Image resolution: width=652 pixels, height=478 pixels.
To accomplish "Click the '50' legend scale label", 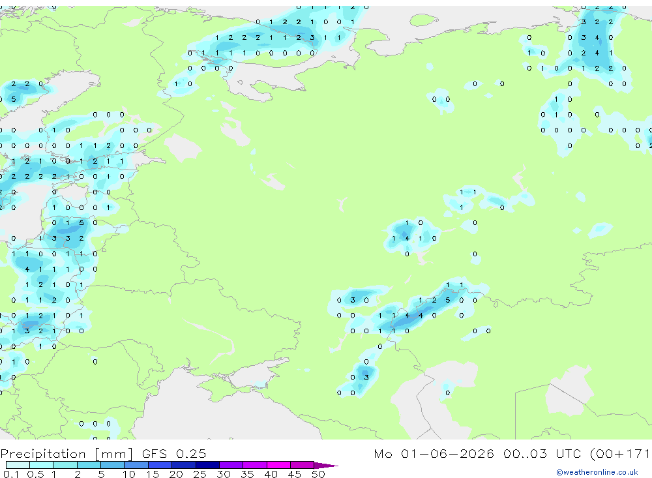I will (318, 474).
